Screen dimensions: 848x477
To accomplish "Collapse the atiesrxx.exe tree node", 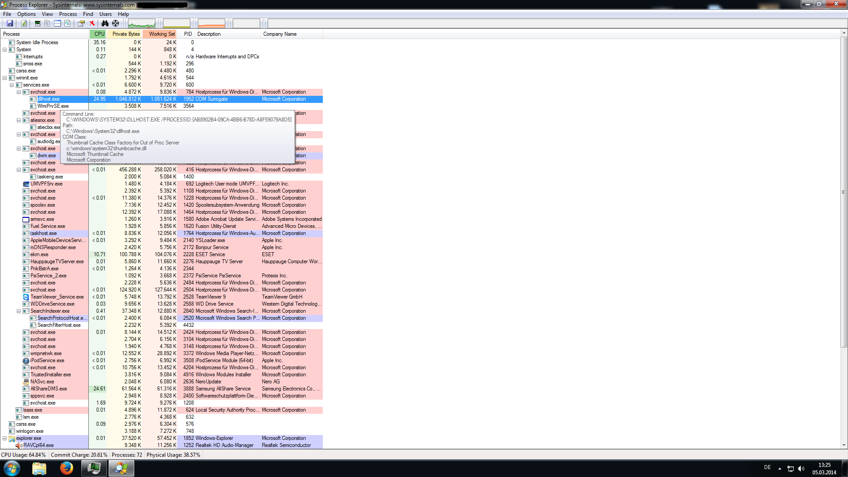I will tap(19, 120).
